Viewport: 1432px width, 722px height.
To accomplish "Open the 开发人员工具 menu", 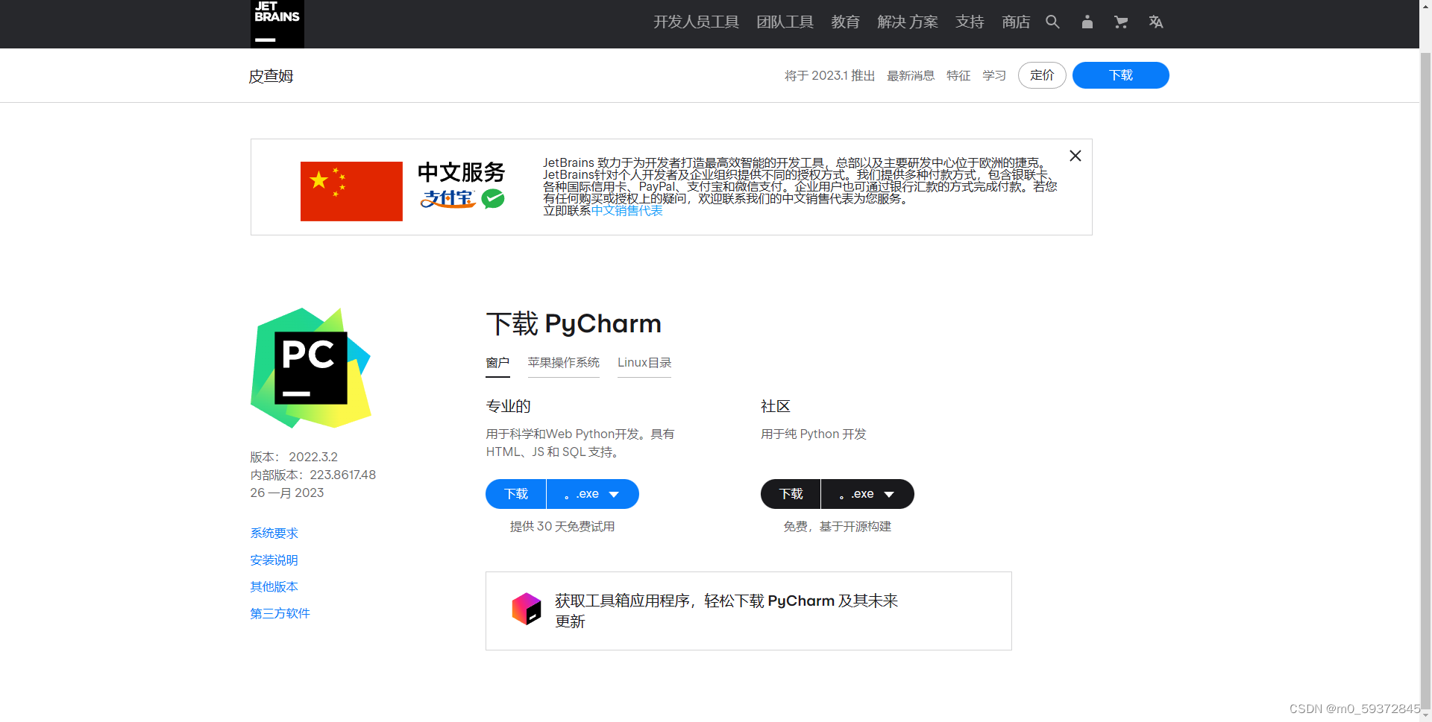I will (x=696, y=22).
